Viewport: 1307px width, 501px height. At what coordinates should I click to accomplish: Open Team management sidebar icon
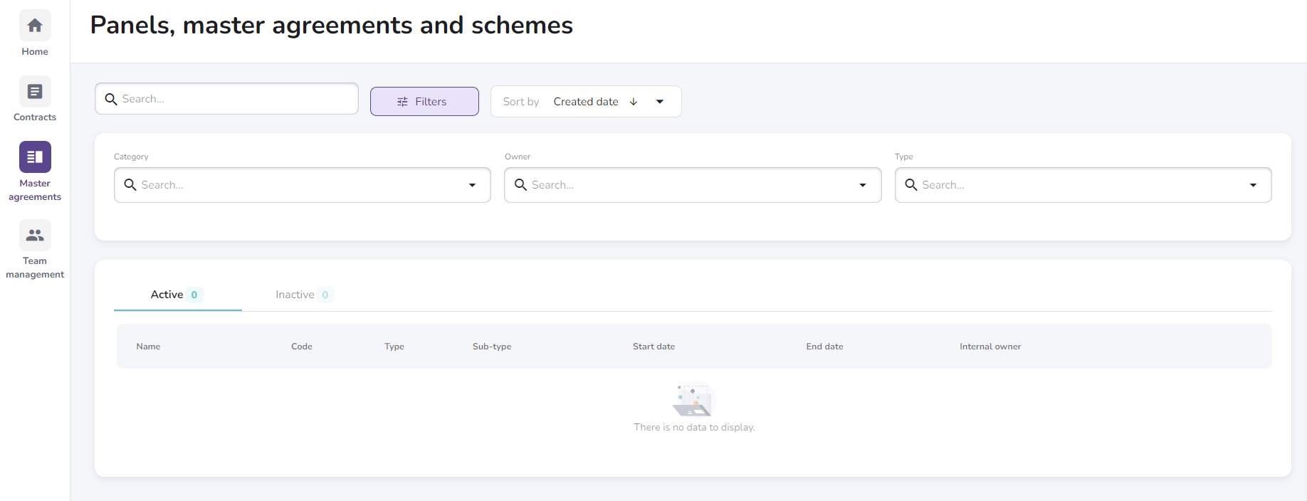click(35, 236)
